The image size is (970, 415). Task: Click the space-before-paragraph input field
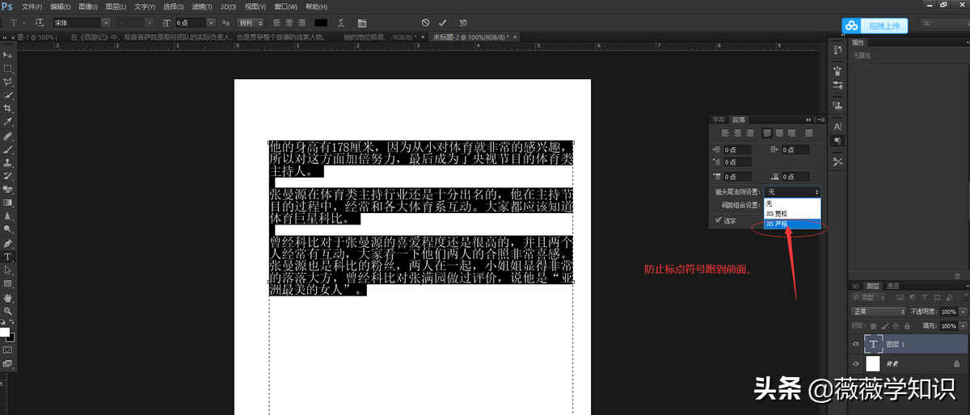[x=737, y=176]
